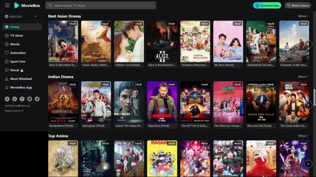Image resolution: width=316 pixels, height=177 pixels.
Task: Click the Indian Drama heading
Action: (x=61, y=77)
